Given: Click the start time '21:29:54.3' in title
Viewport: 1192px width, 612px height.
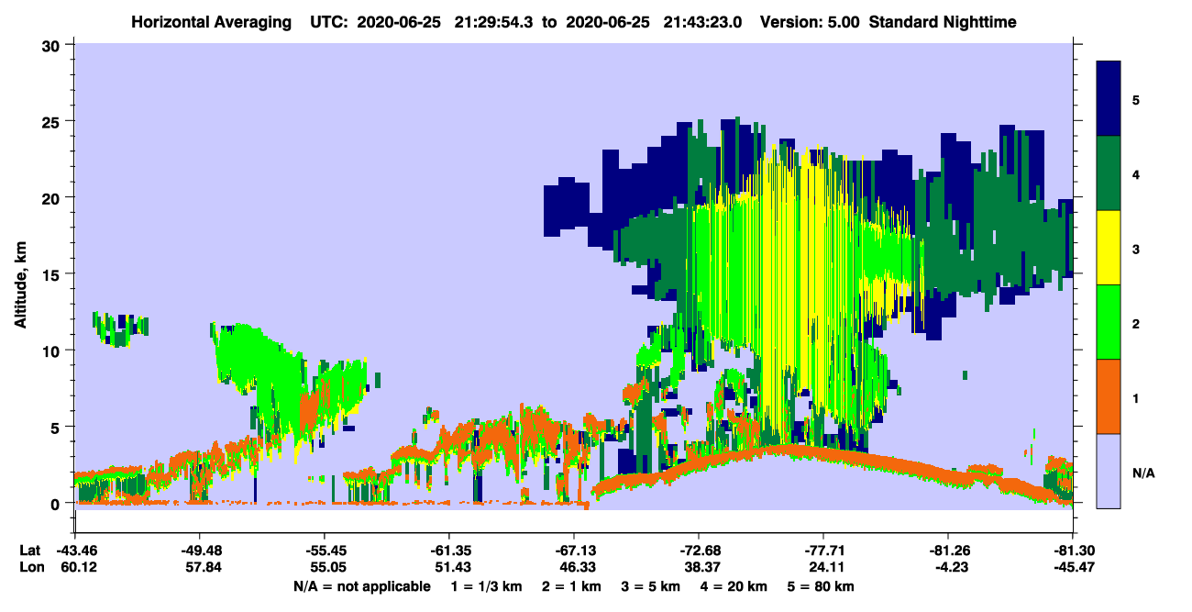Looking at the screenshot, I should [491, 22].
